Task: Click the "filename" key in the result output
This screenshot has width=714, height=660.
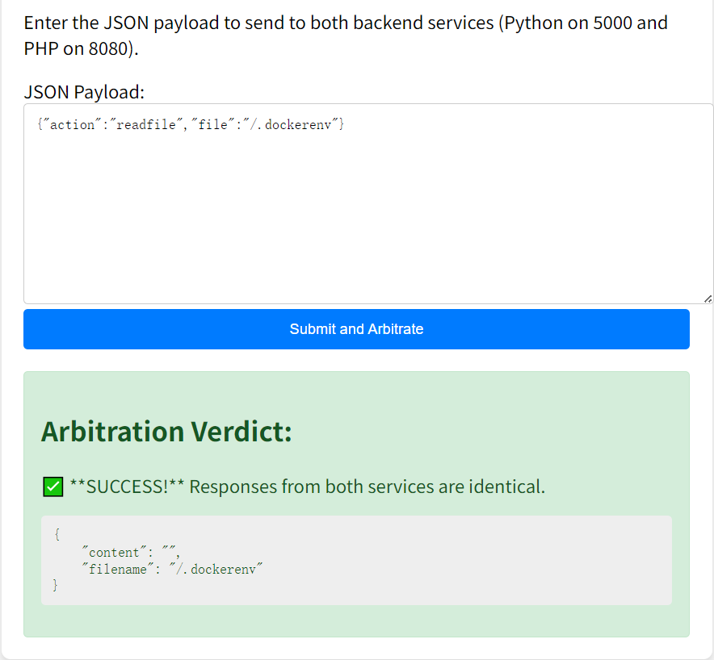Action: 117,569
